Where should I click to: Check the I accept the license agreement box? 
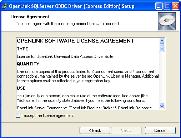pos(18,115)
